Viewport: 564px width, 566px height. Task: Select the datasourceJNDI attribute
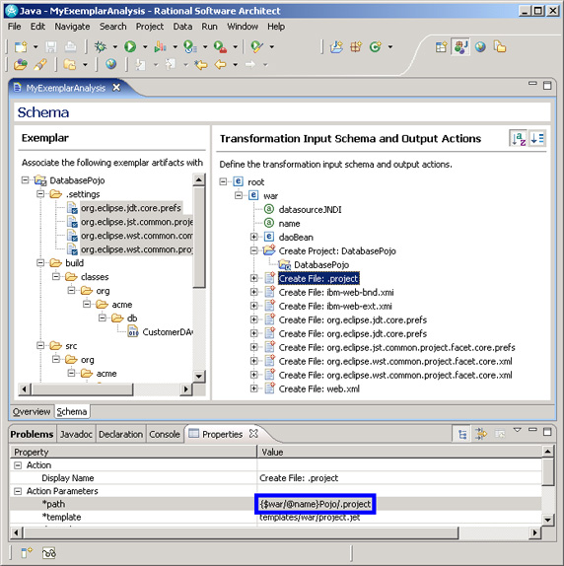(x=310, y=209)
